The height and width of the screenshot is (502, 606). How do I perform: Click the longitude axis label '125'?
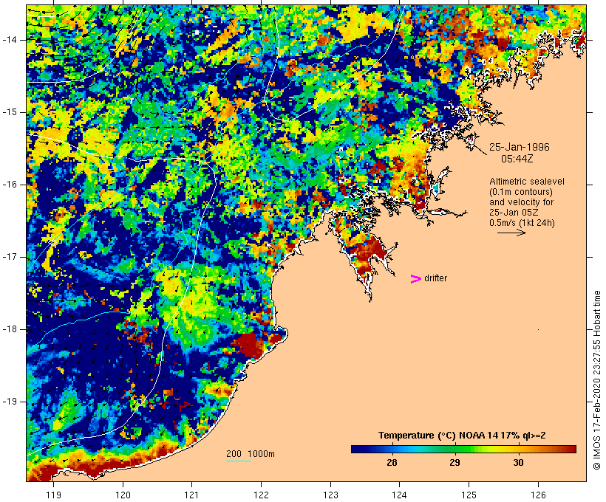click(469, 495)
